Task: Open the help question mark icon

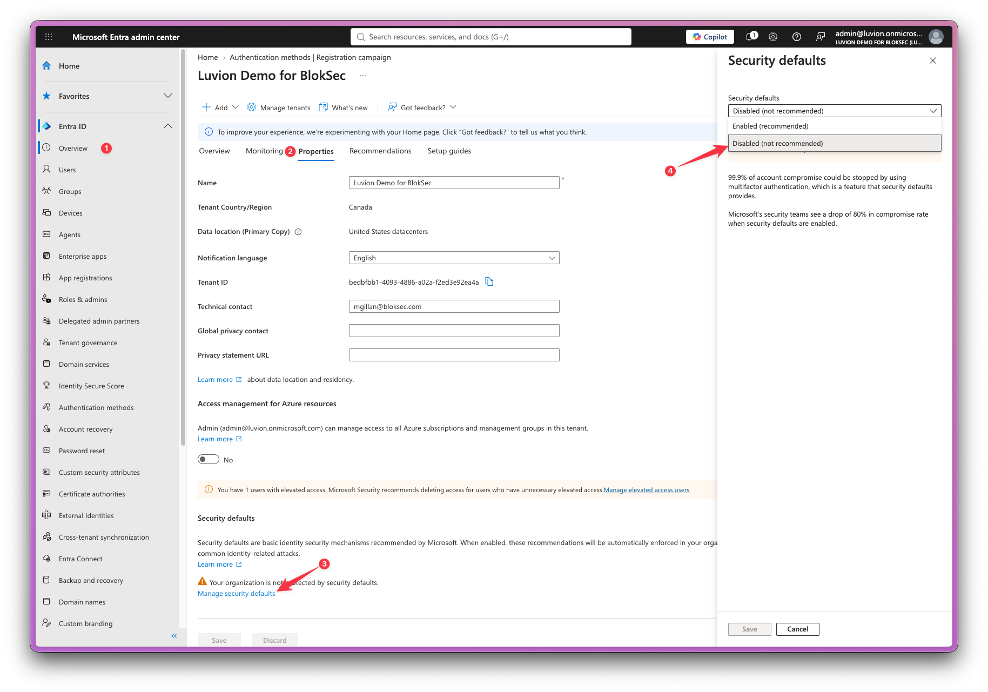Action: coord(796,37)
